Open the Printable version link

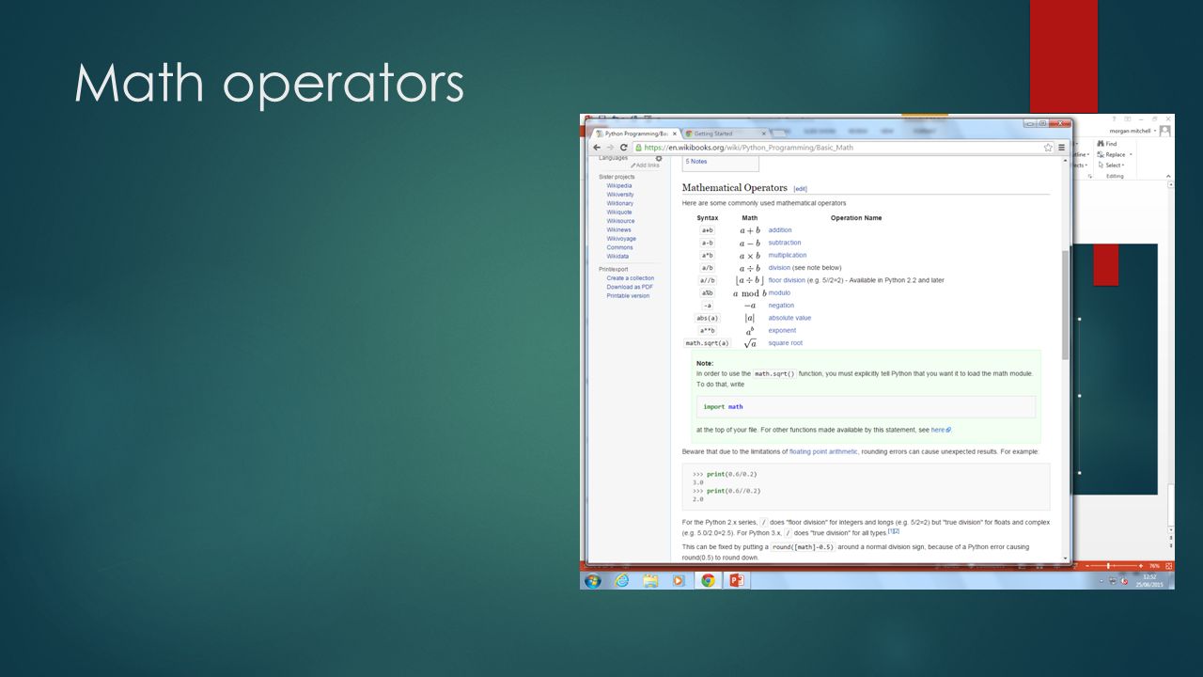pos(628,296)
